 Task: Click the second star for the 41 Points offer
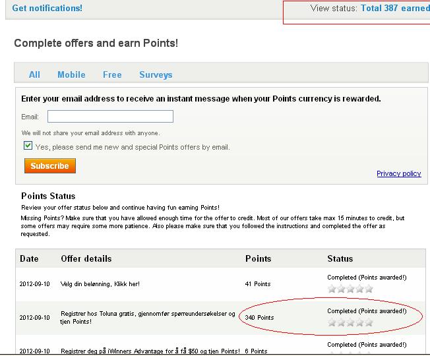click(341, 289)
